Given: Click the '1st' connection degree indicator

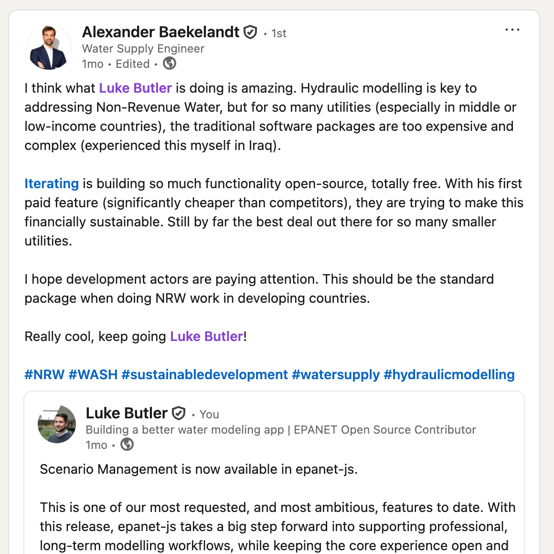Looking at the screenshot, I should click(278, 33).
